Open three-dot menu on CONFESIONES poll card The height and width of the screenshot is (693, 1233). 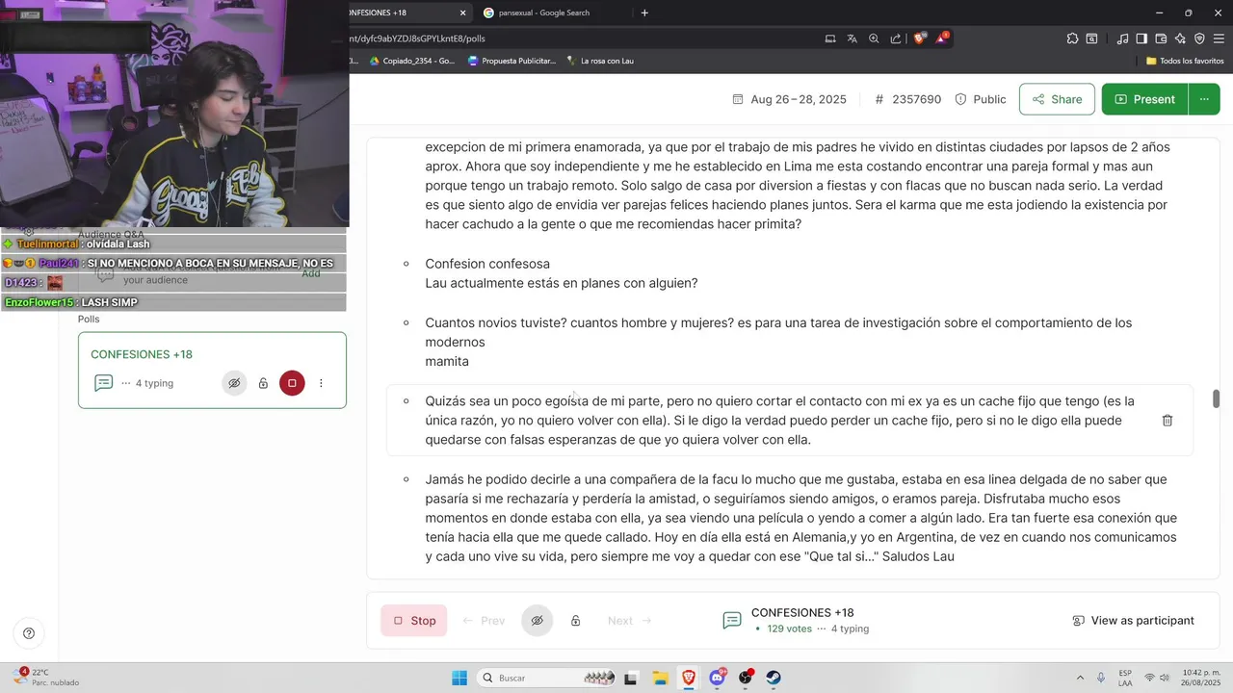[321, 383]
